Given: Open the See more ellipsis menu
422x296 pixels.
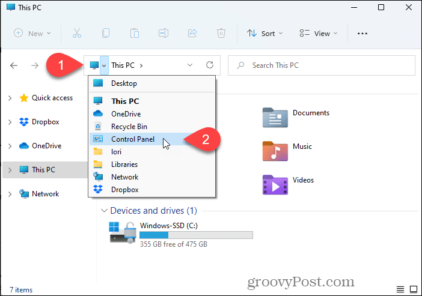Looking at the screenshot, I should [x=362, y=34].
